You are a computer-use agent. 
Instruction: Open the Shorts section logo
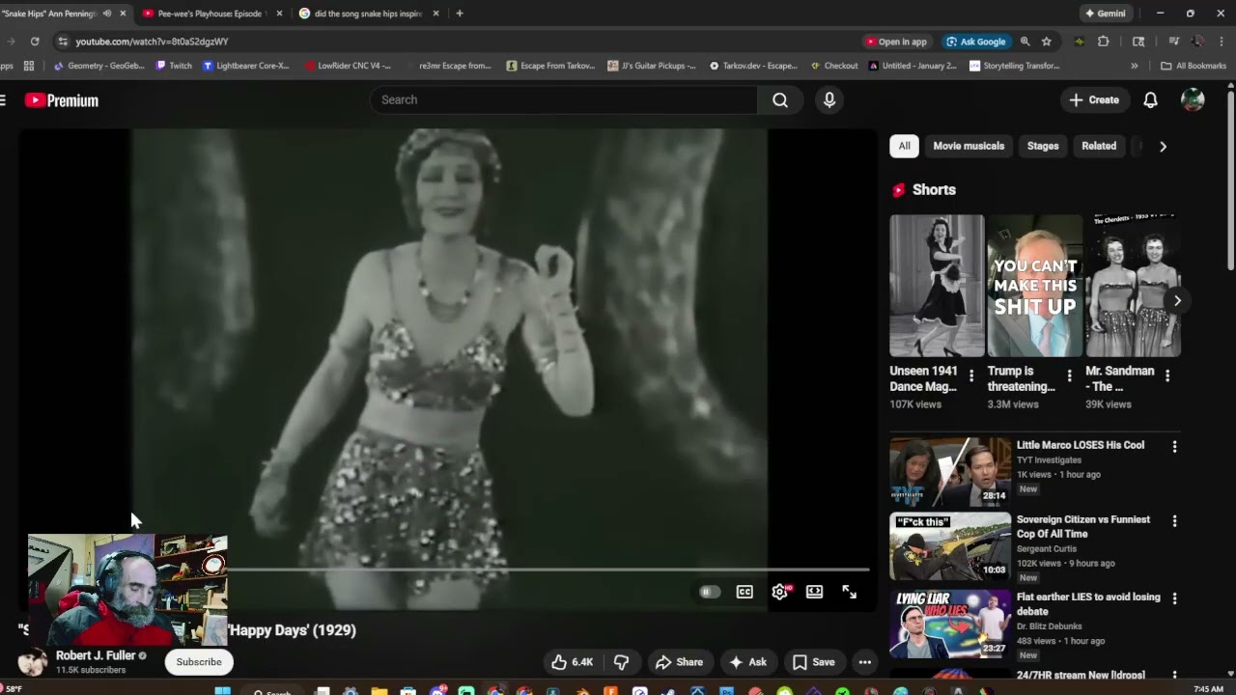tap(899, 190)
